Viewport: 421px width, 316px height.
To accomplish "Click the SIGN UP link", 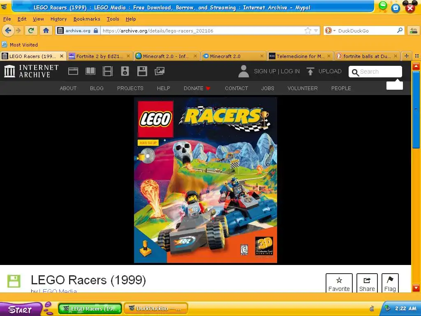I will pyautogui.click(x=265, y=72).
